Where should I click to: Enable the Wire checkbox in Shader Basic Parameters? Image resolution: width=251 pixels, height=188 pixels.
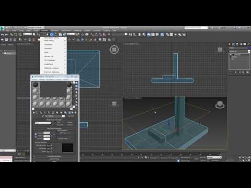tap(55, 123)
